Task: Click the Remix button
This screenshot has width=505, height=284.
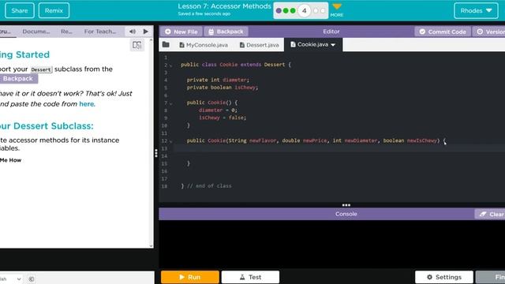Action: (54, 10)
